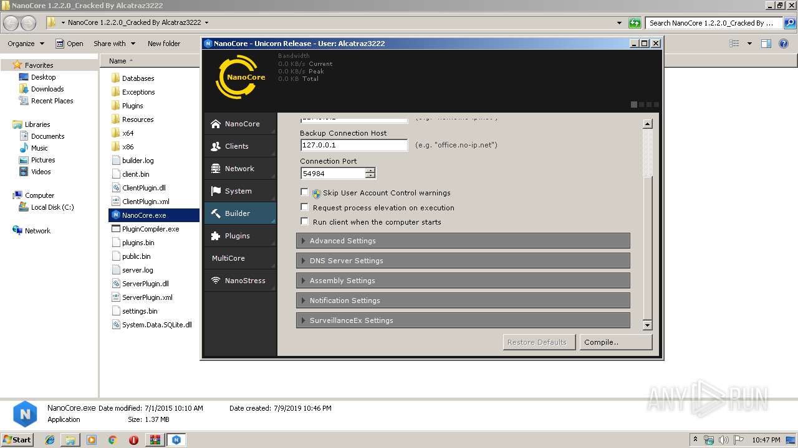Expand Advanced Settings section

(463, 241)
